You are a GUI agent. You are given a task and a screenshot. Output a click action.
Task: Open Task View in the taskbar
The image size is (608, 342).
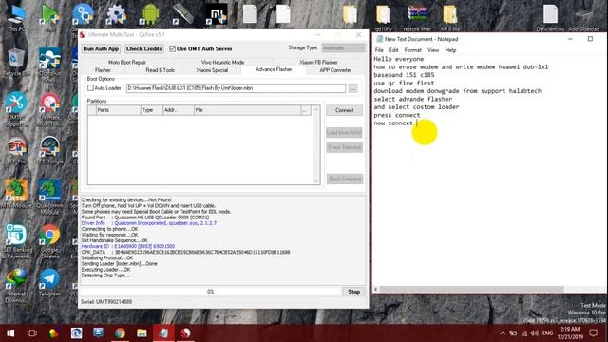32,333
